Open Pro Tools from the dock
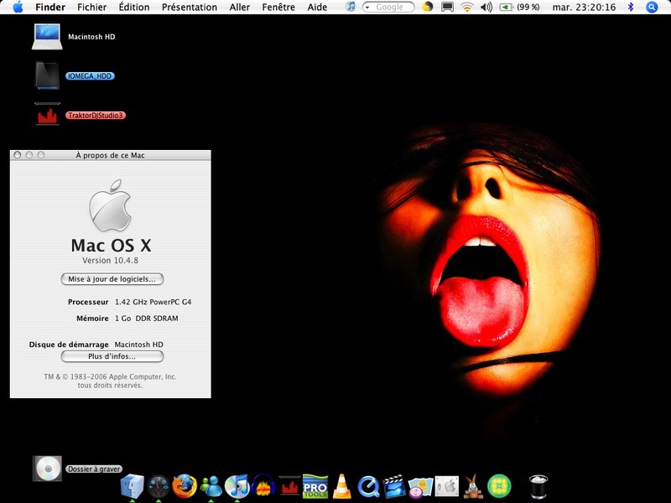The width and height of the screenshot is (671, 503). pos(315,486)
